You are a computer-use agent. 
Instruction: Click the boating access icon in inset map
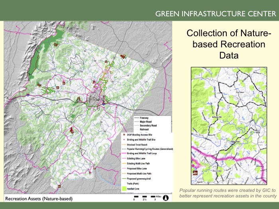tap(195, 172)
